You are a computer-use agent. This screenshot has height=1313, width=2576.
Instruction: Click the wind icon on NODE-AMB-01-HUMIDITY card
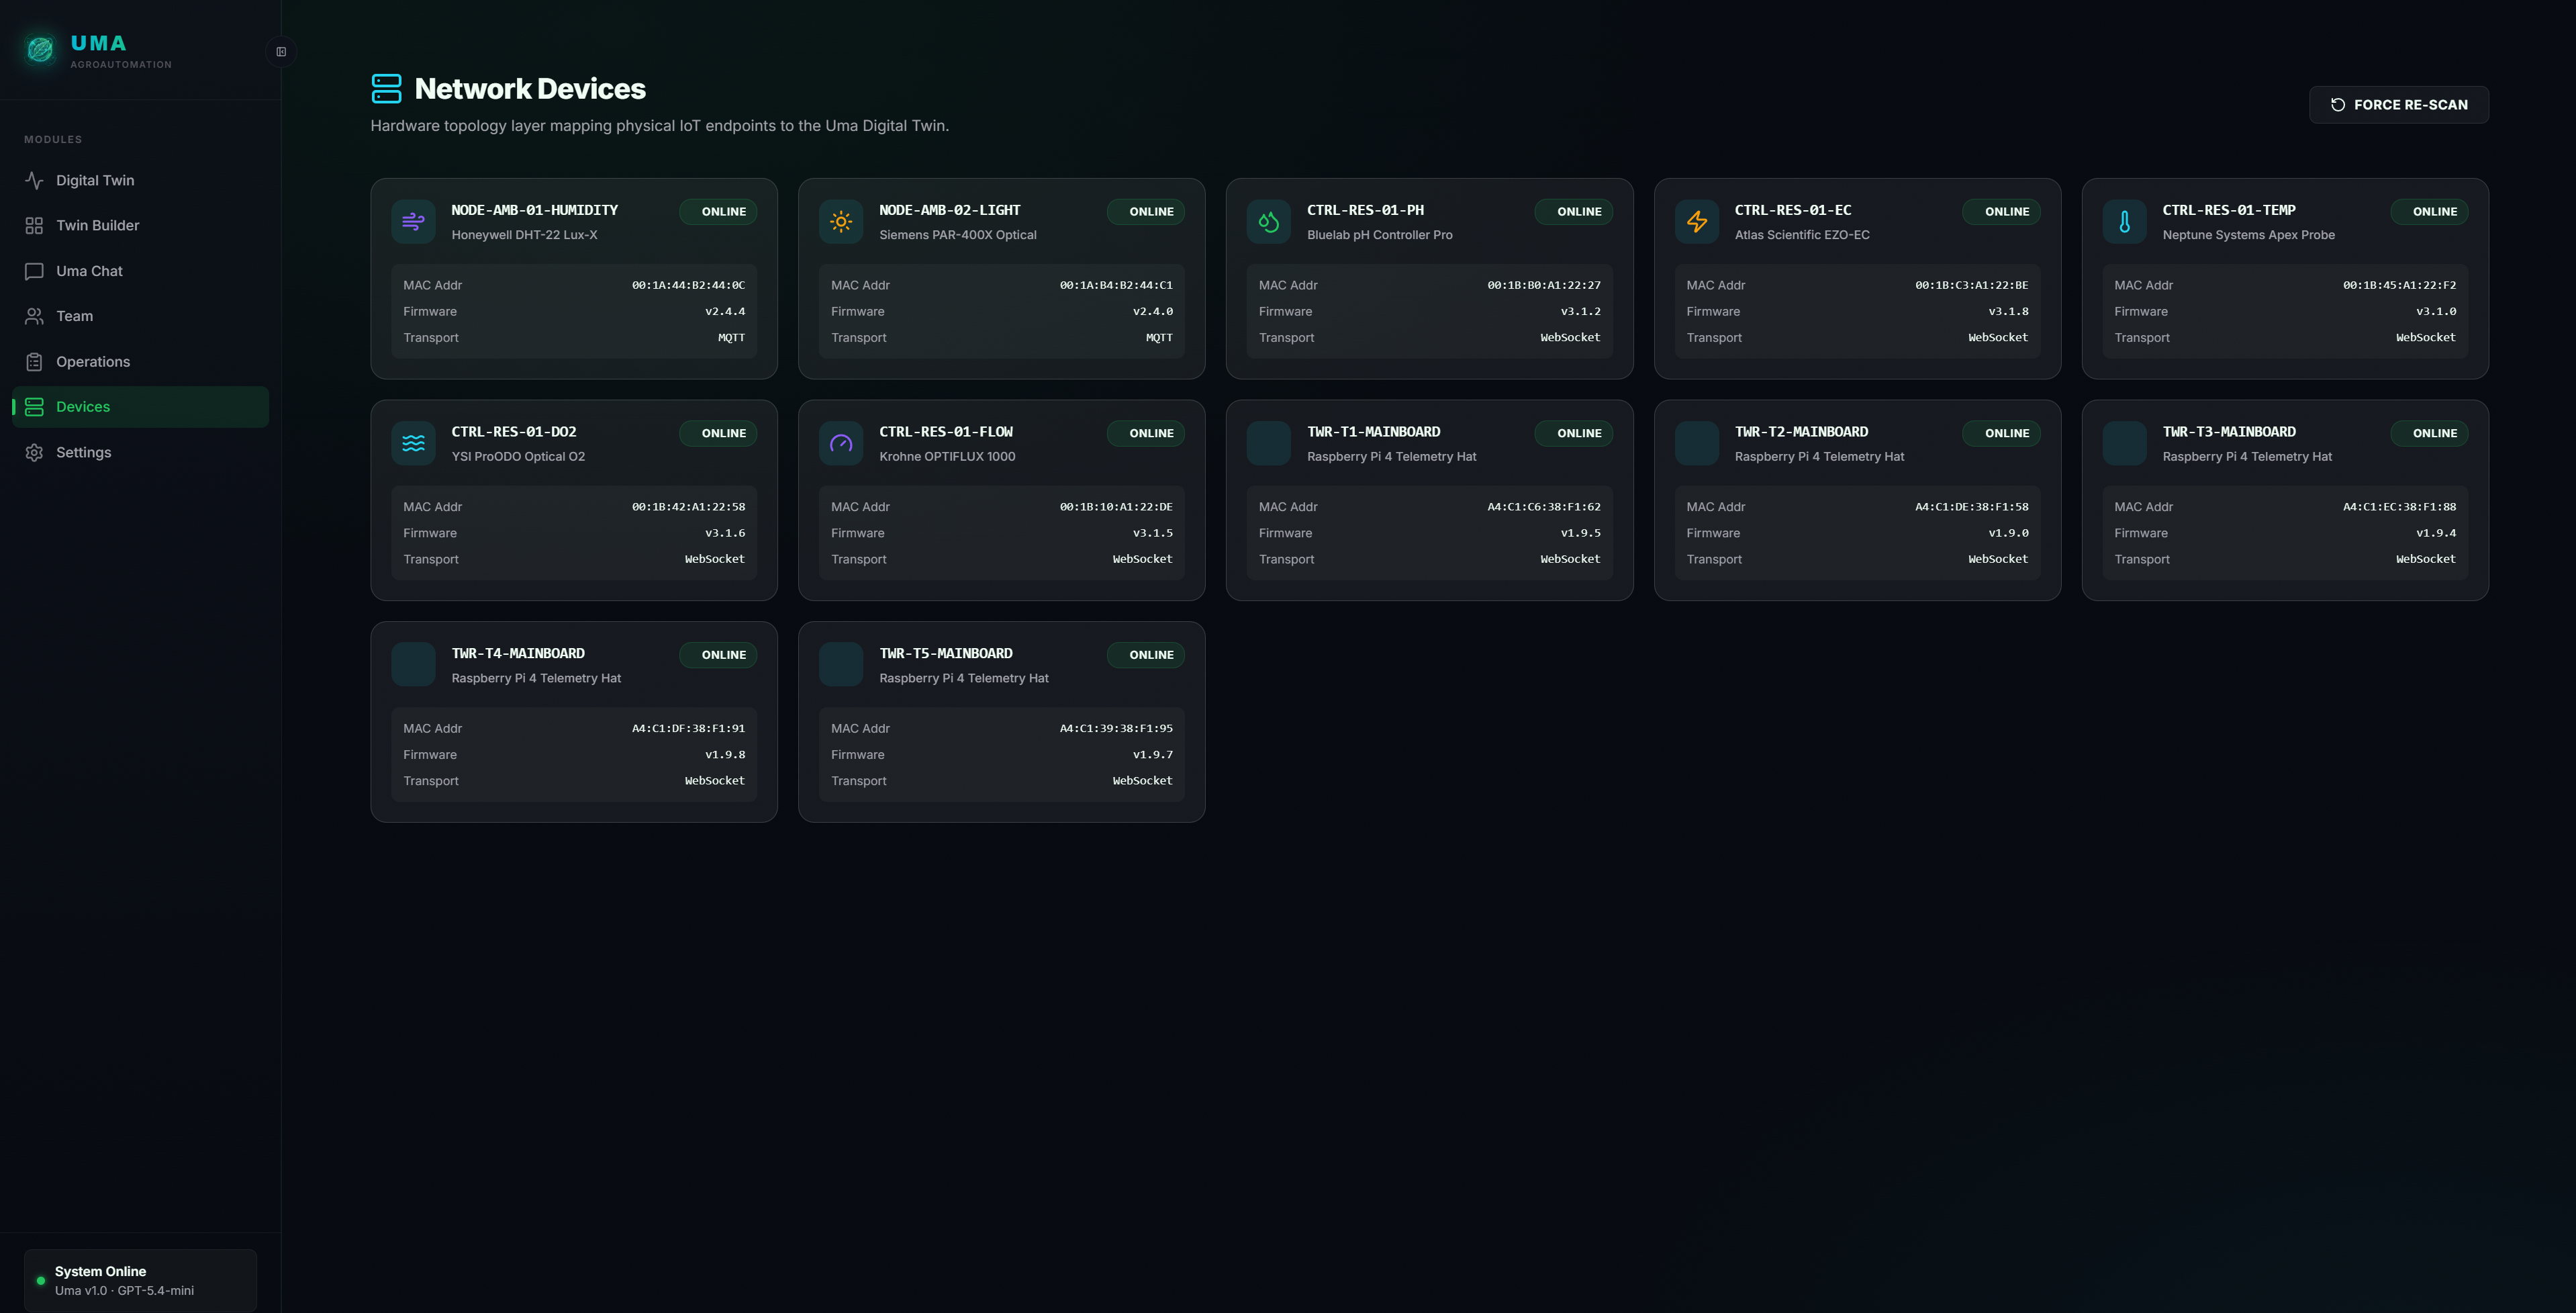413,221
